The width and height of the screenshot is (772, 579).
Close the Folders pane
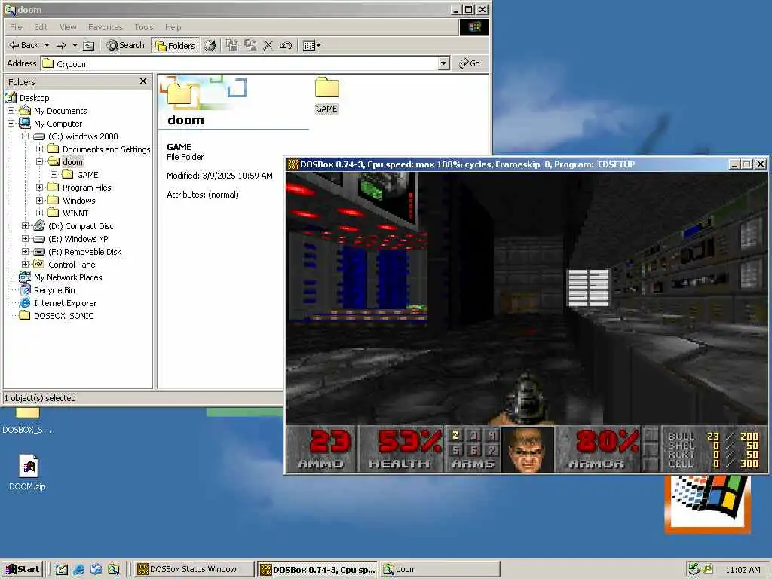(142, 81)
